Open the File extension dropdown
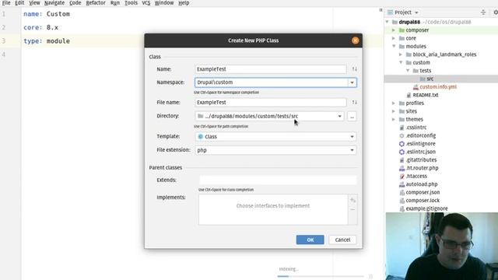This screenshot has height=280, width=498. (275, 150)
